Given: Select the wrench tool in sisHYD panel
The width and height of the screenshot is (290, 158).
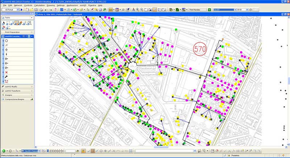Looking at the screenshot, I should pyautogui.click(x=7, y=77).
